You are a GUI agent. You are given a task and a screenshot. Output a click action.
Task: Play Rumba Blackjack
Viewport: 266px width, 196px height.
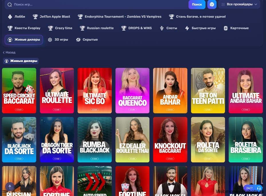pyautogui.click(x=95, y=140)
